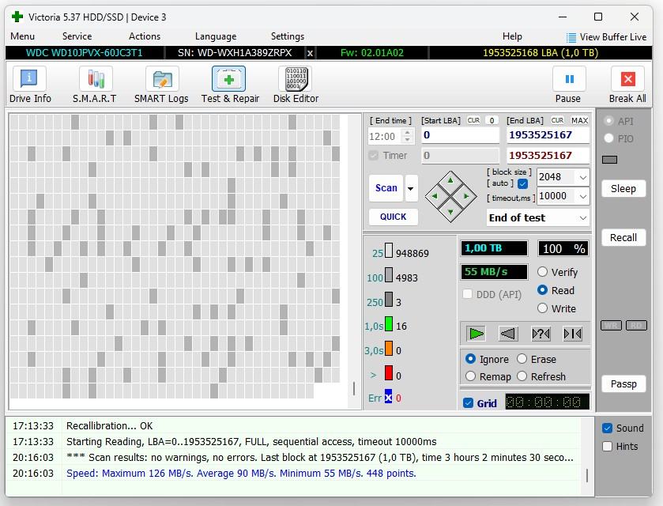Open SMART Logs folder icon
The image size is (663, 506).
[x=162, y=79]
